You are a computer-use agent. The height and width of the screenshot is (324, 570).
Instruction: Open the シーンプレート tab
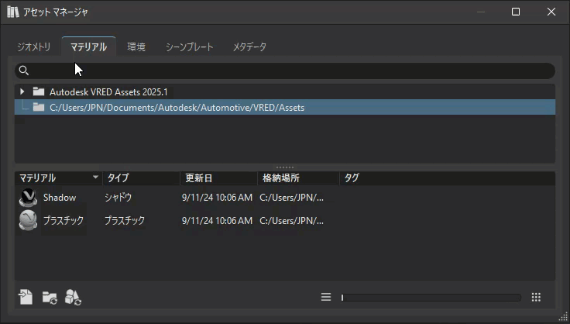coord(190,47)
